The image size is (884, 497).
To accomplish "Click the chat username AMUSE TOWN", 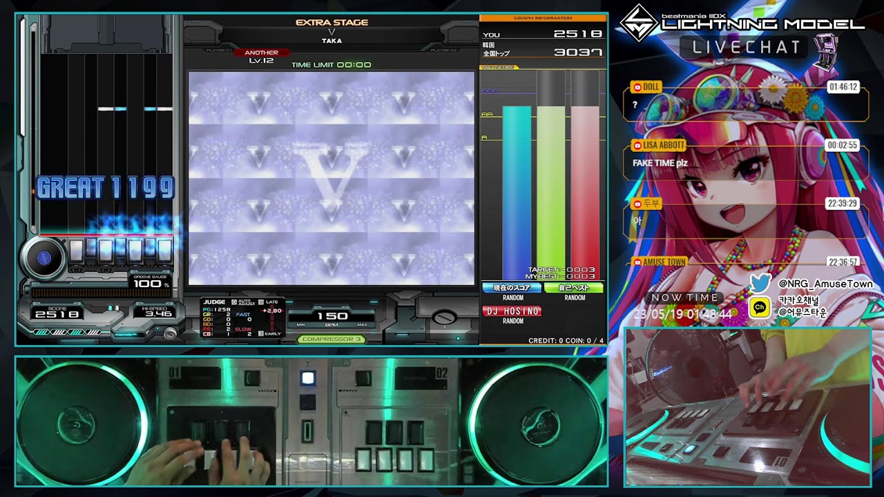I will [664, 262].
